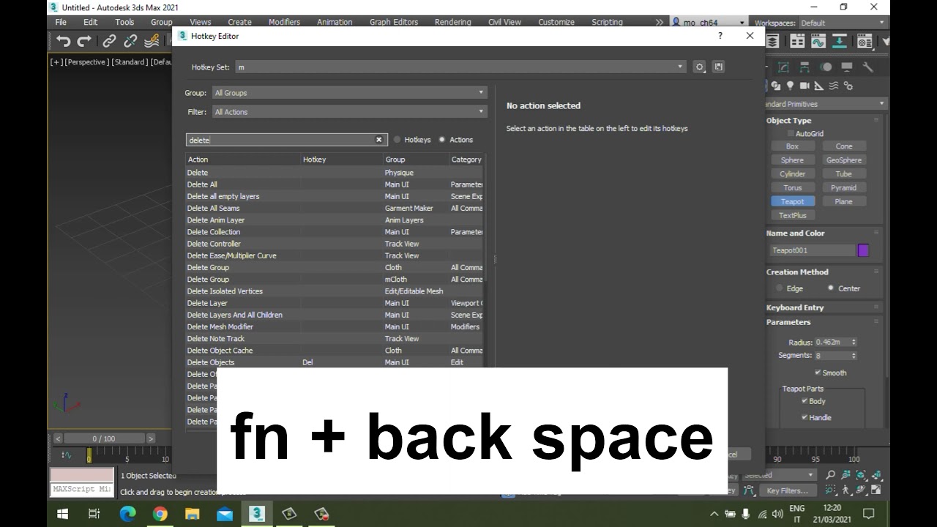The height and width of the screenshot is (527, 937).
Task: Click the Redo arrow in main toolbar
Action: [x=84, y=41]
